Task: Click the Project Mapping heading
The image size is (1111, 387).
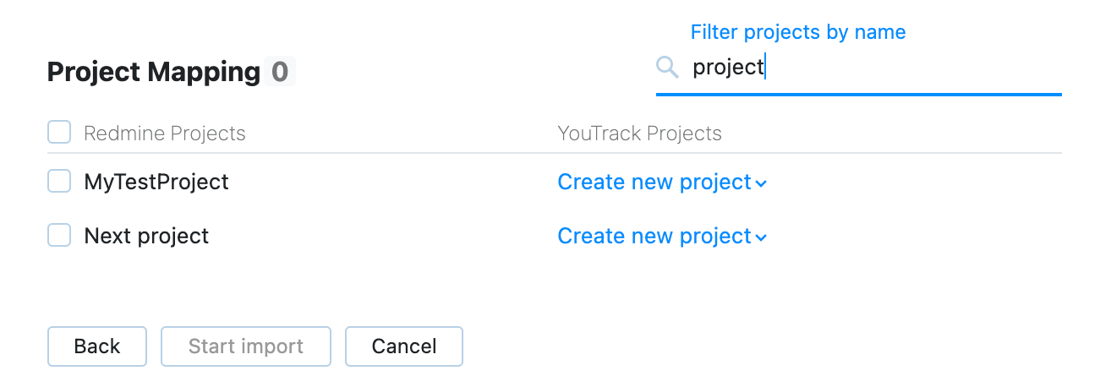Action: tap(153, 72)
